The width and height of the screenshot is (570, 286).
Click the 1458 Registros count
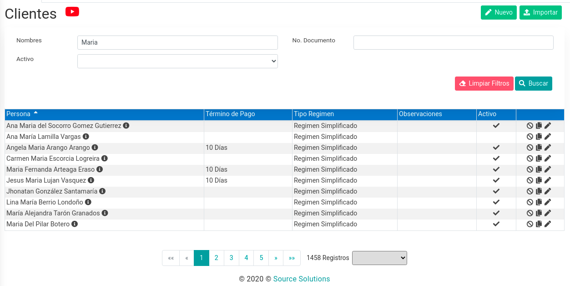pyautogui.click(x=328, y=258)
